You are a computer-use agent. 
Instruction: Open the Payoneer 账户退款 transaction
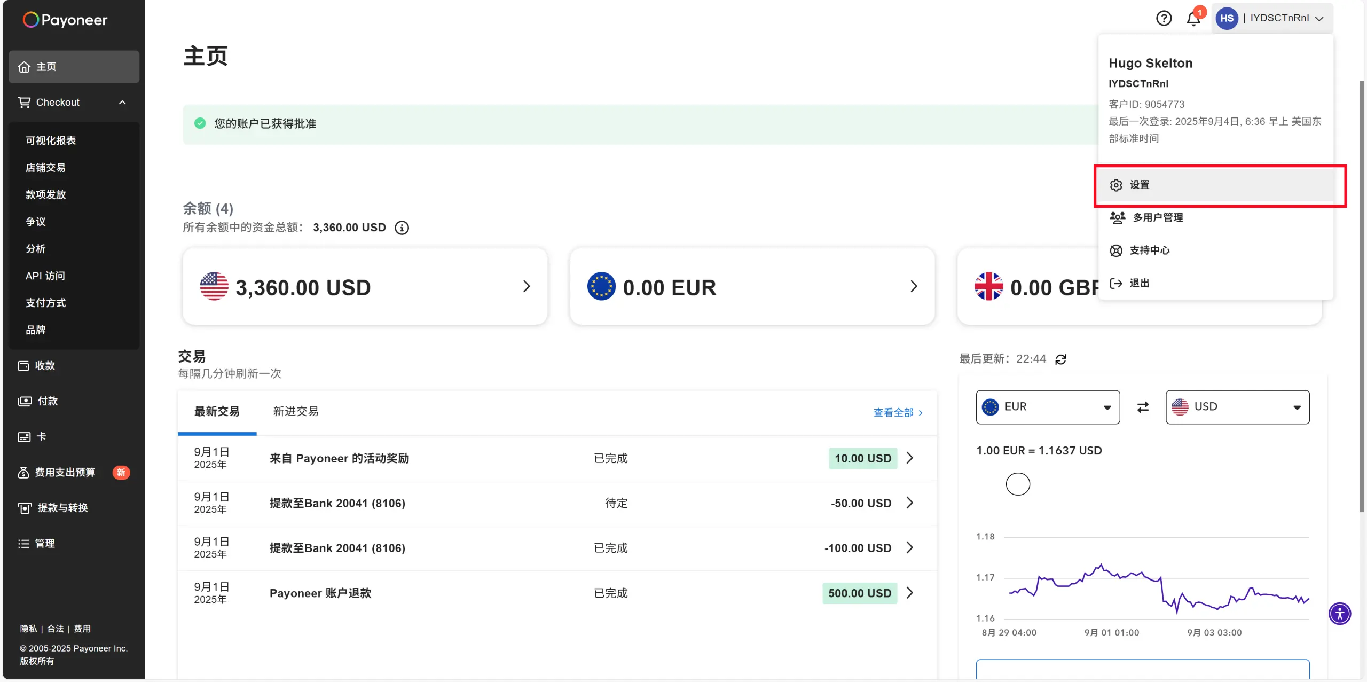pyautogui.click(x=557, y=593)
